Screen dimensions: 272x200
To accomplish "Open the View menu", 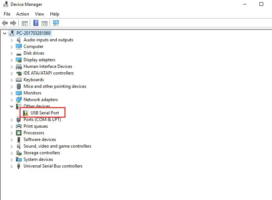I will [x=39, y=14].
